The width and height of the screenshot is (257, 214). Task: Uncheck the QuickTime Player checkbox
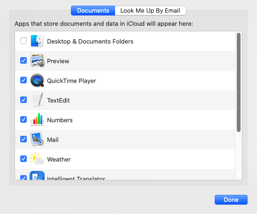[x=23, y=80]
